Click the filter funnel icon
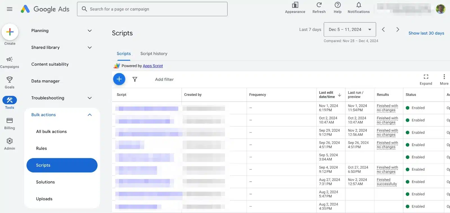This screenshot has height=213, width=450. tap(135, 79)
